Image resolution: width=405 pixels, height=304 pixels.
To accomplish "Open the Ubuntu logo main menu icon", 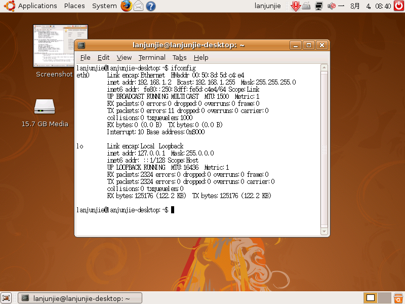I will (10, 6).
